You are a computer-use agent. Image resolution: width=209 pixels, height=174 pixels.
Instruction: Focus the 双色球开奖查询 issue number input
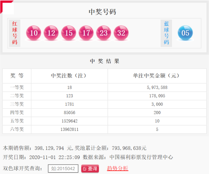tap(63, 169)
